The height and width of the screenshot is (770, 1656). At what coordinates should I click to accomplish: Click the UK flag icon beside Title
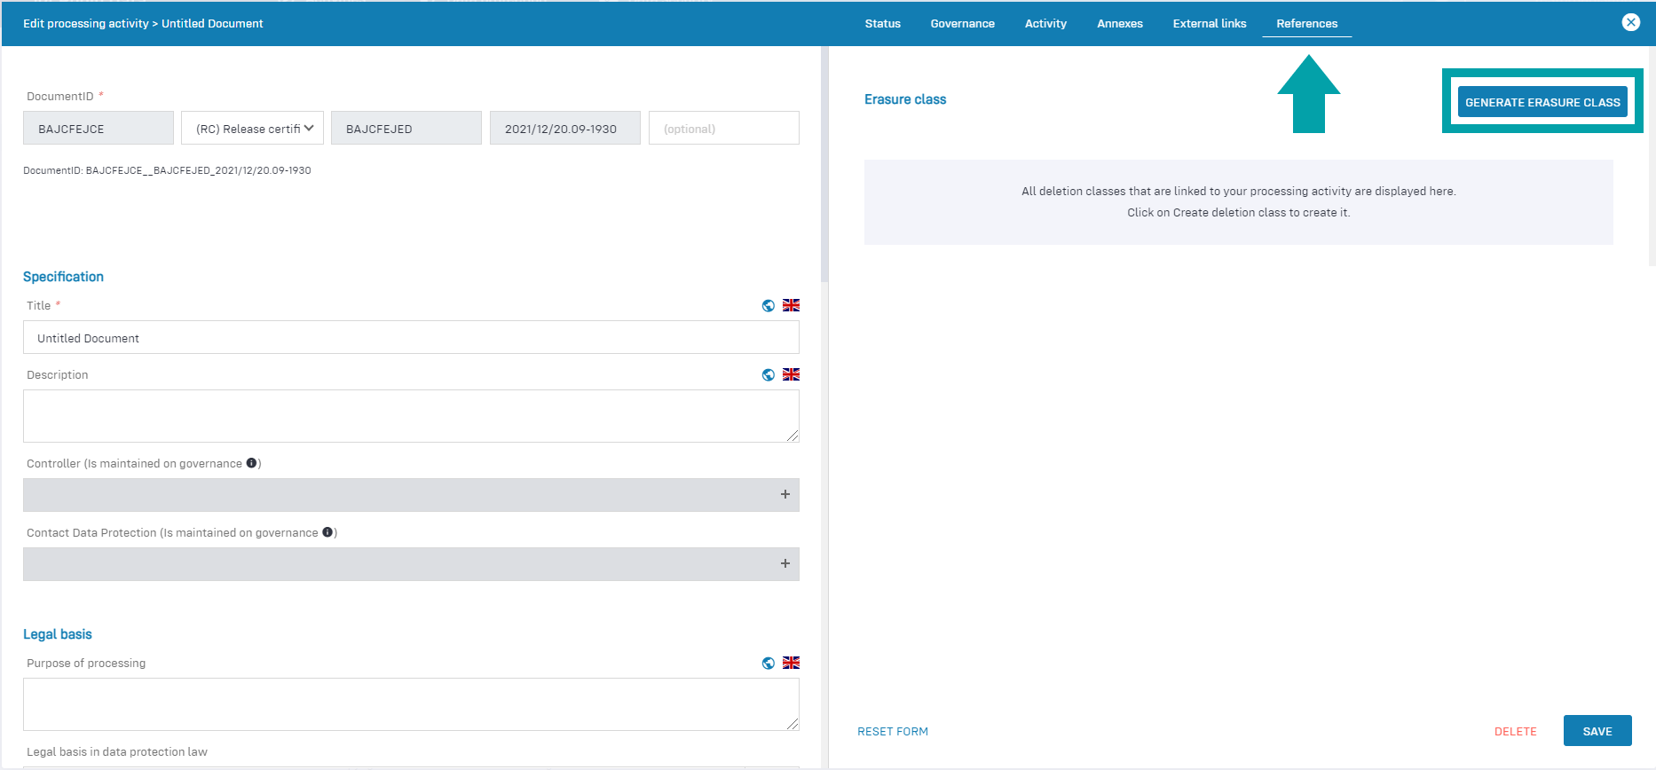point(791,305)
